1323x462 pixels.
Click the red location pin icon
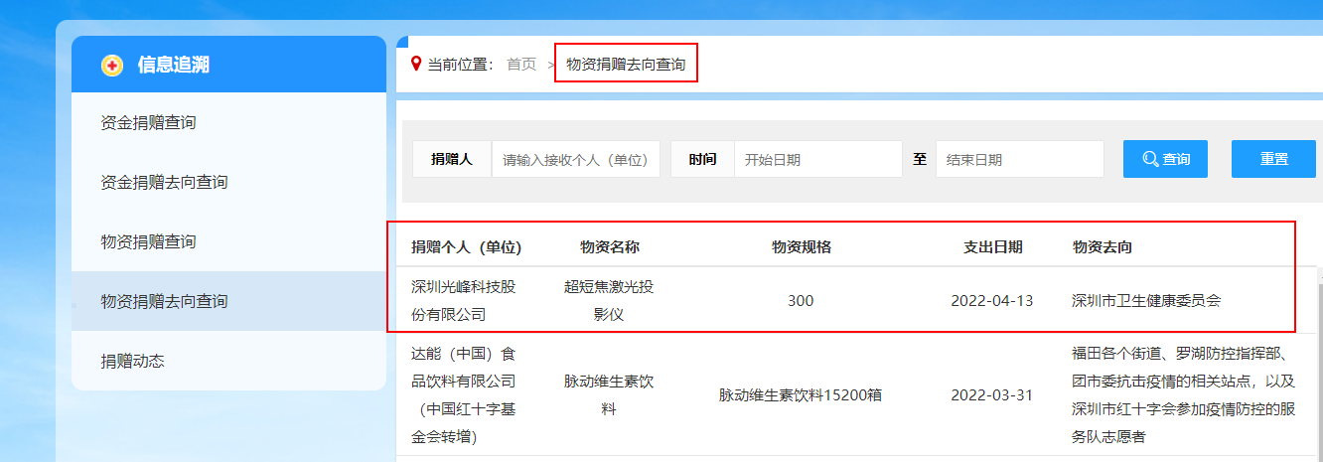pyautogui.click(x=416, y=64)
